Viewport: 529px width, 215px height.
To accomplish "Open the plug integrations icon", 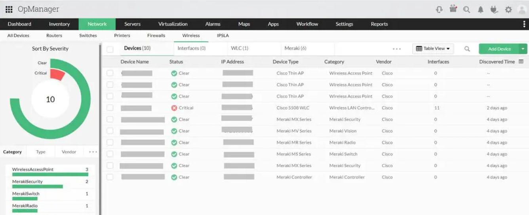I will [494, 9].
